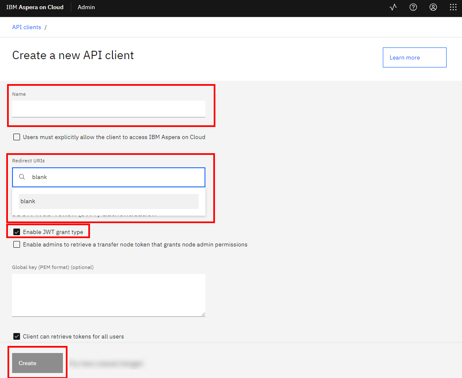Viewport: 462px width, 378px height.
Task: Open the user profile icon
Action: click(x=433, y=7)
